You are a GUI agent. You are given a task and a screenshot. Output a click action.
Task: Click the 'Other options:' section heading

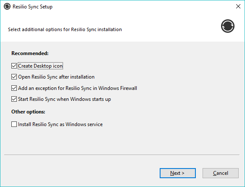[x=28, y=112]
